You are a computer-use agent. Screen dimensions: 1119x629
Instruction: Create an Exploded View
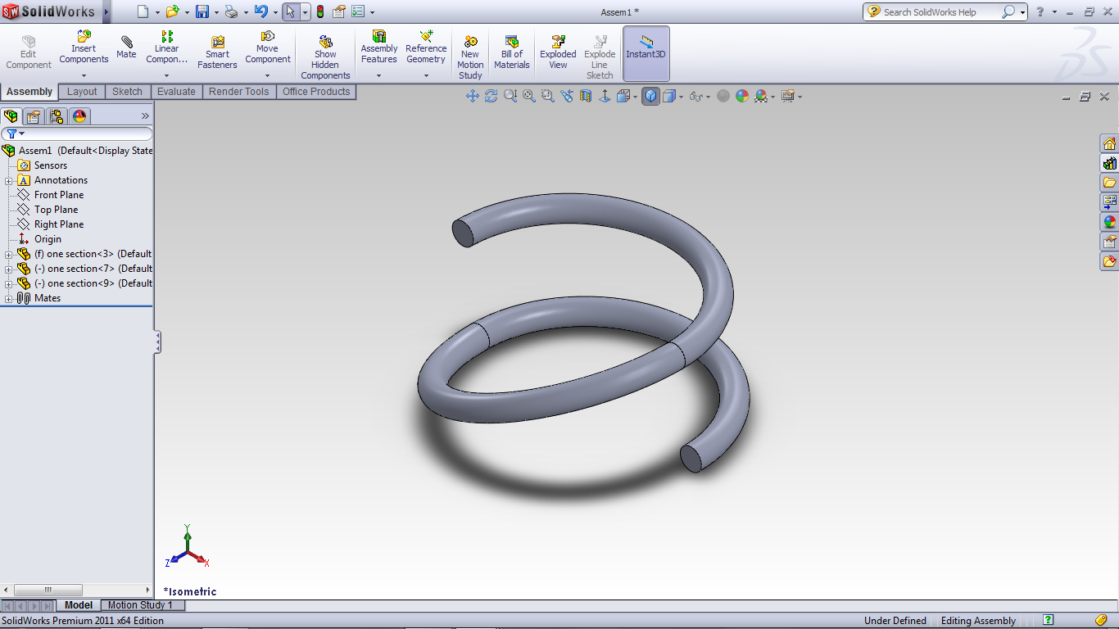click(x=558, y=52)
